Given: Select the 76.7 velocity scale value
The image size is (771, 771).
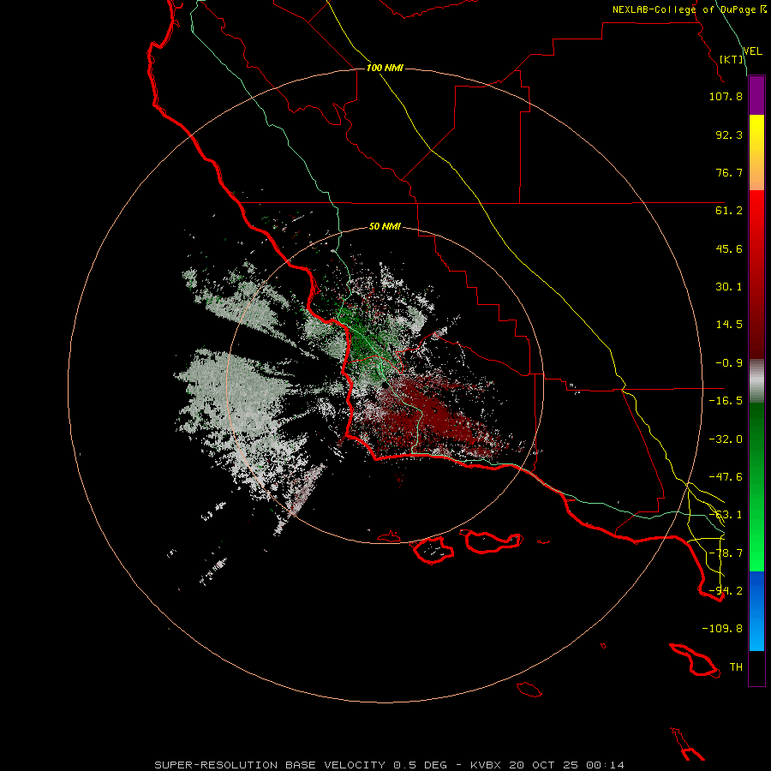Looking at the screenshot, I should (x=729, y=172).
